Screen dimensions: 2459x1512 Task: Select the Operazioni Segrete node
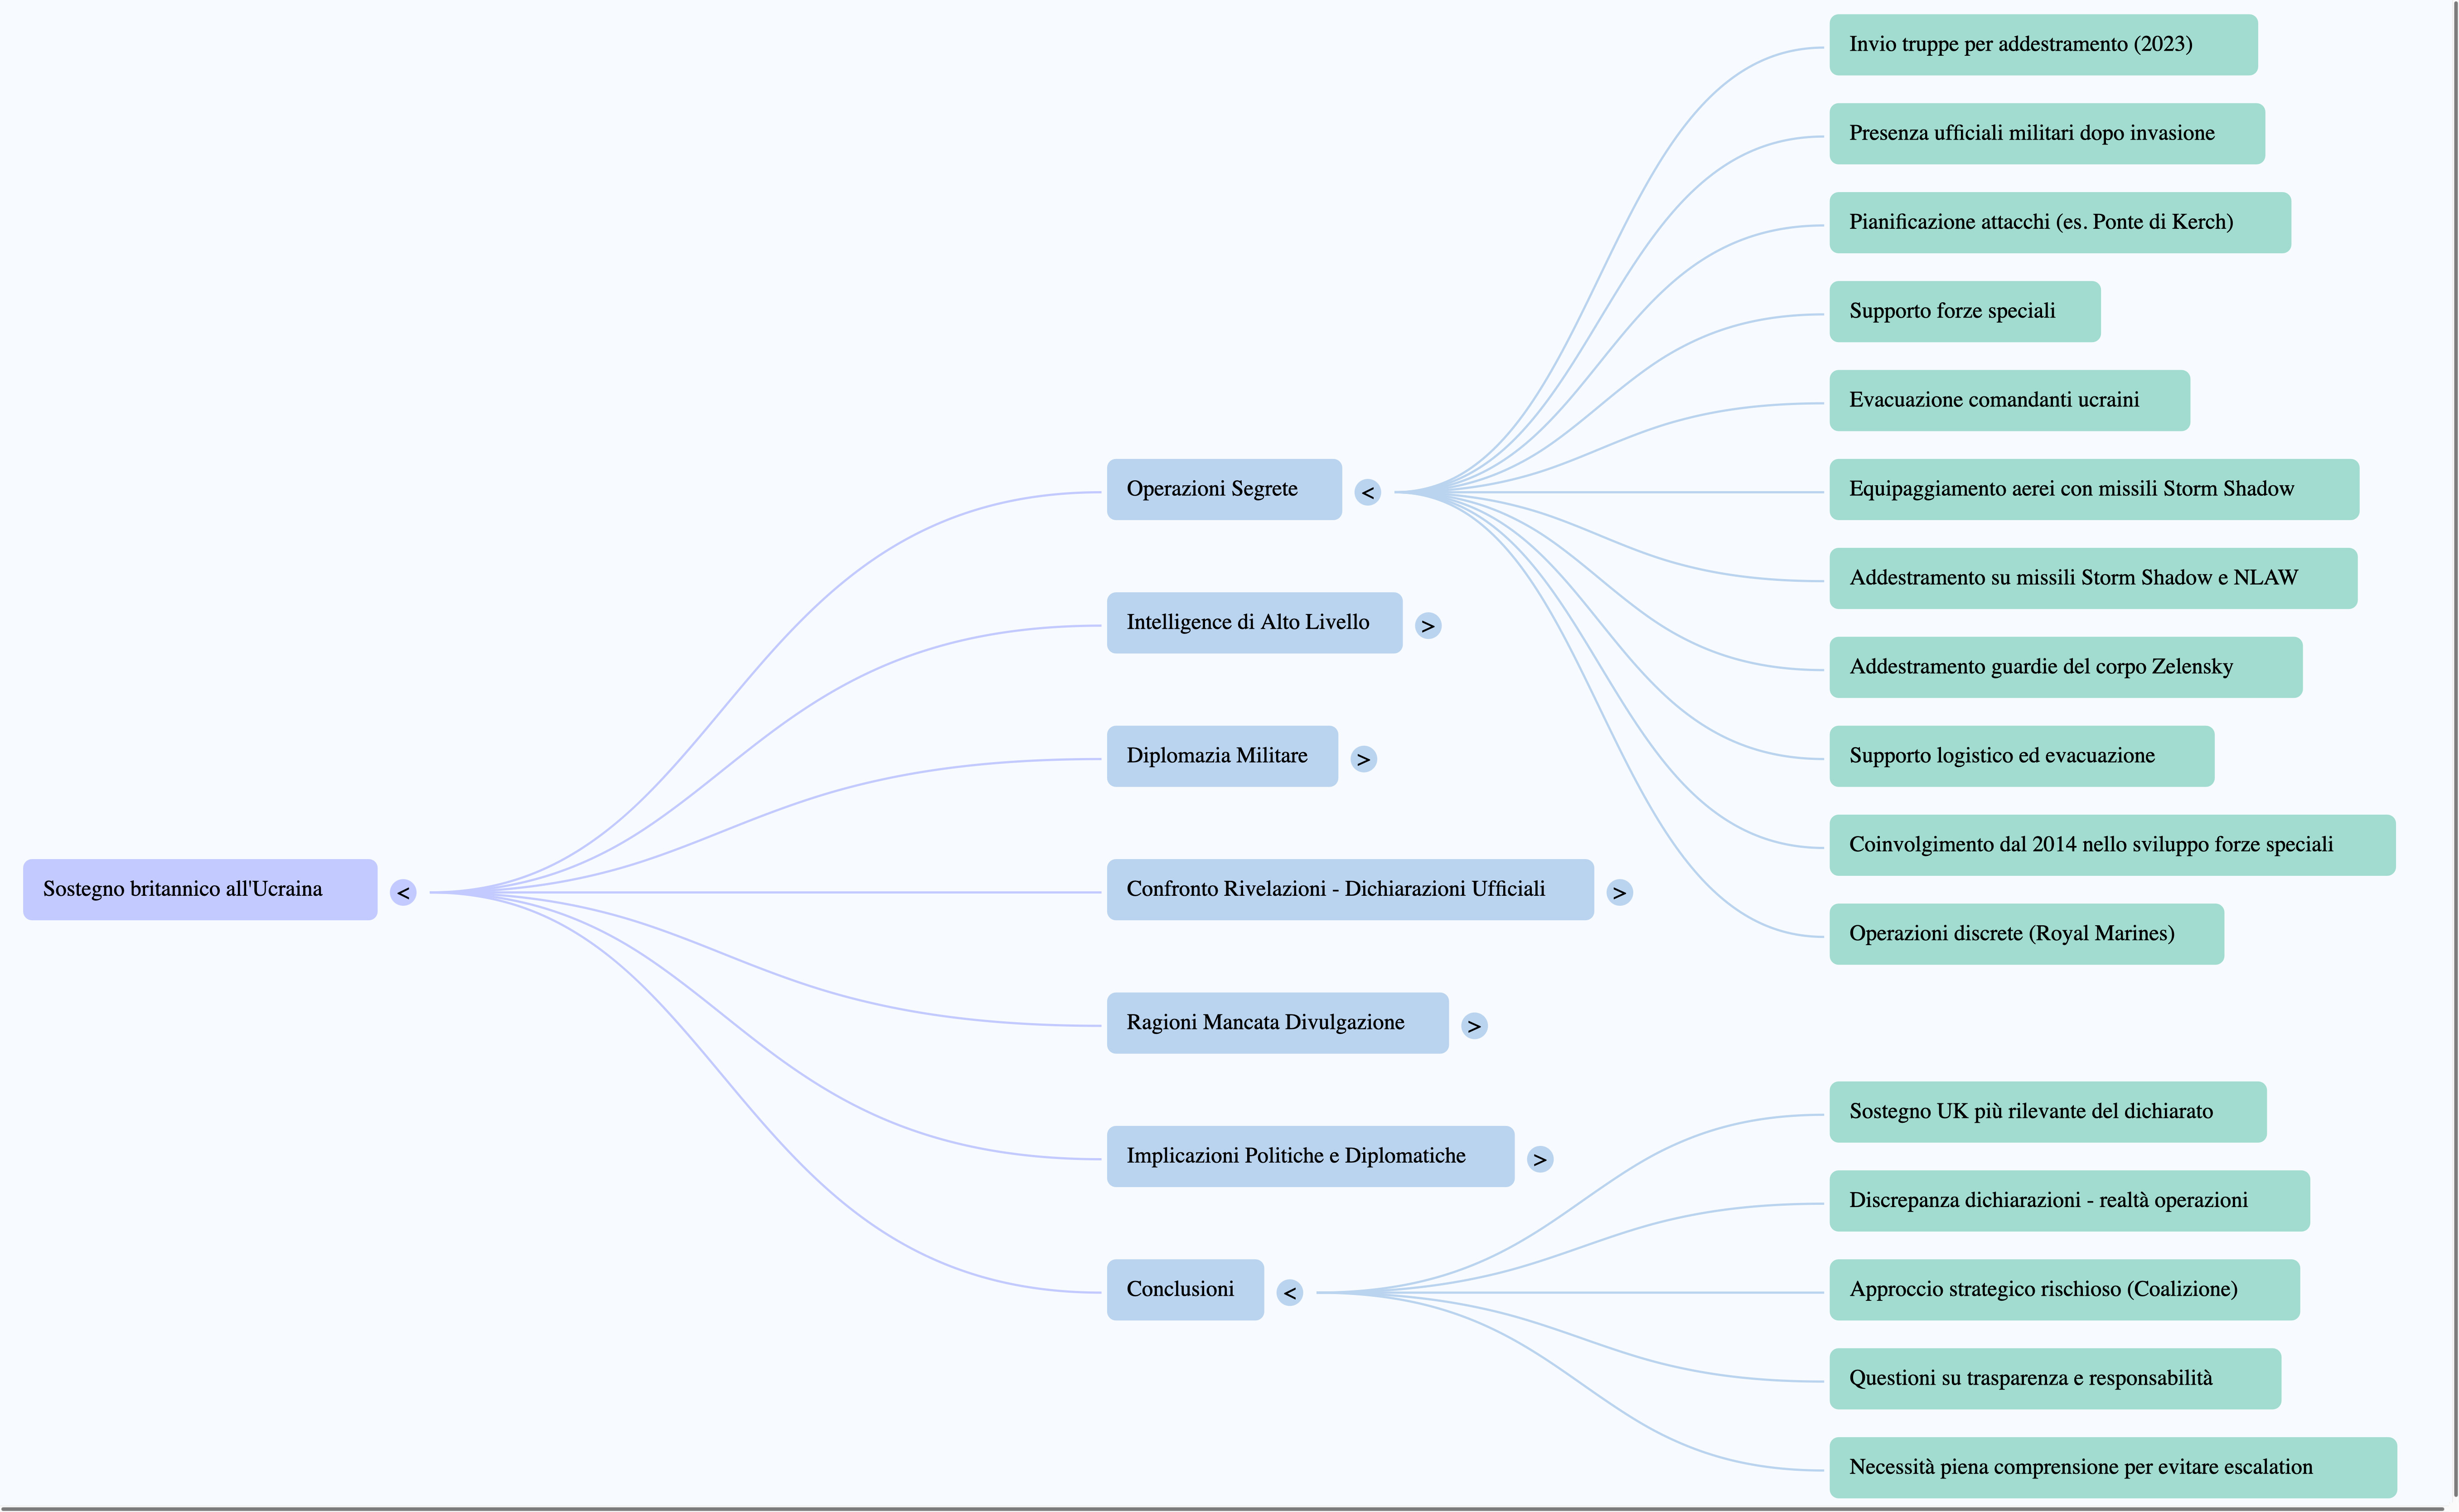click(x=1224, y=489)
